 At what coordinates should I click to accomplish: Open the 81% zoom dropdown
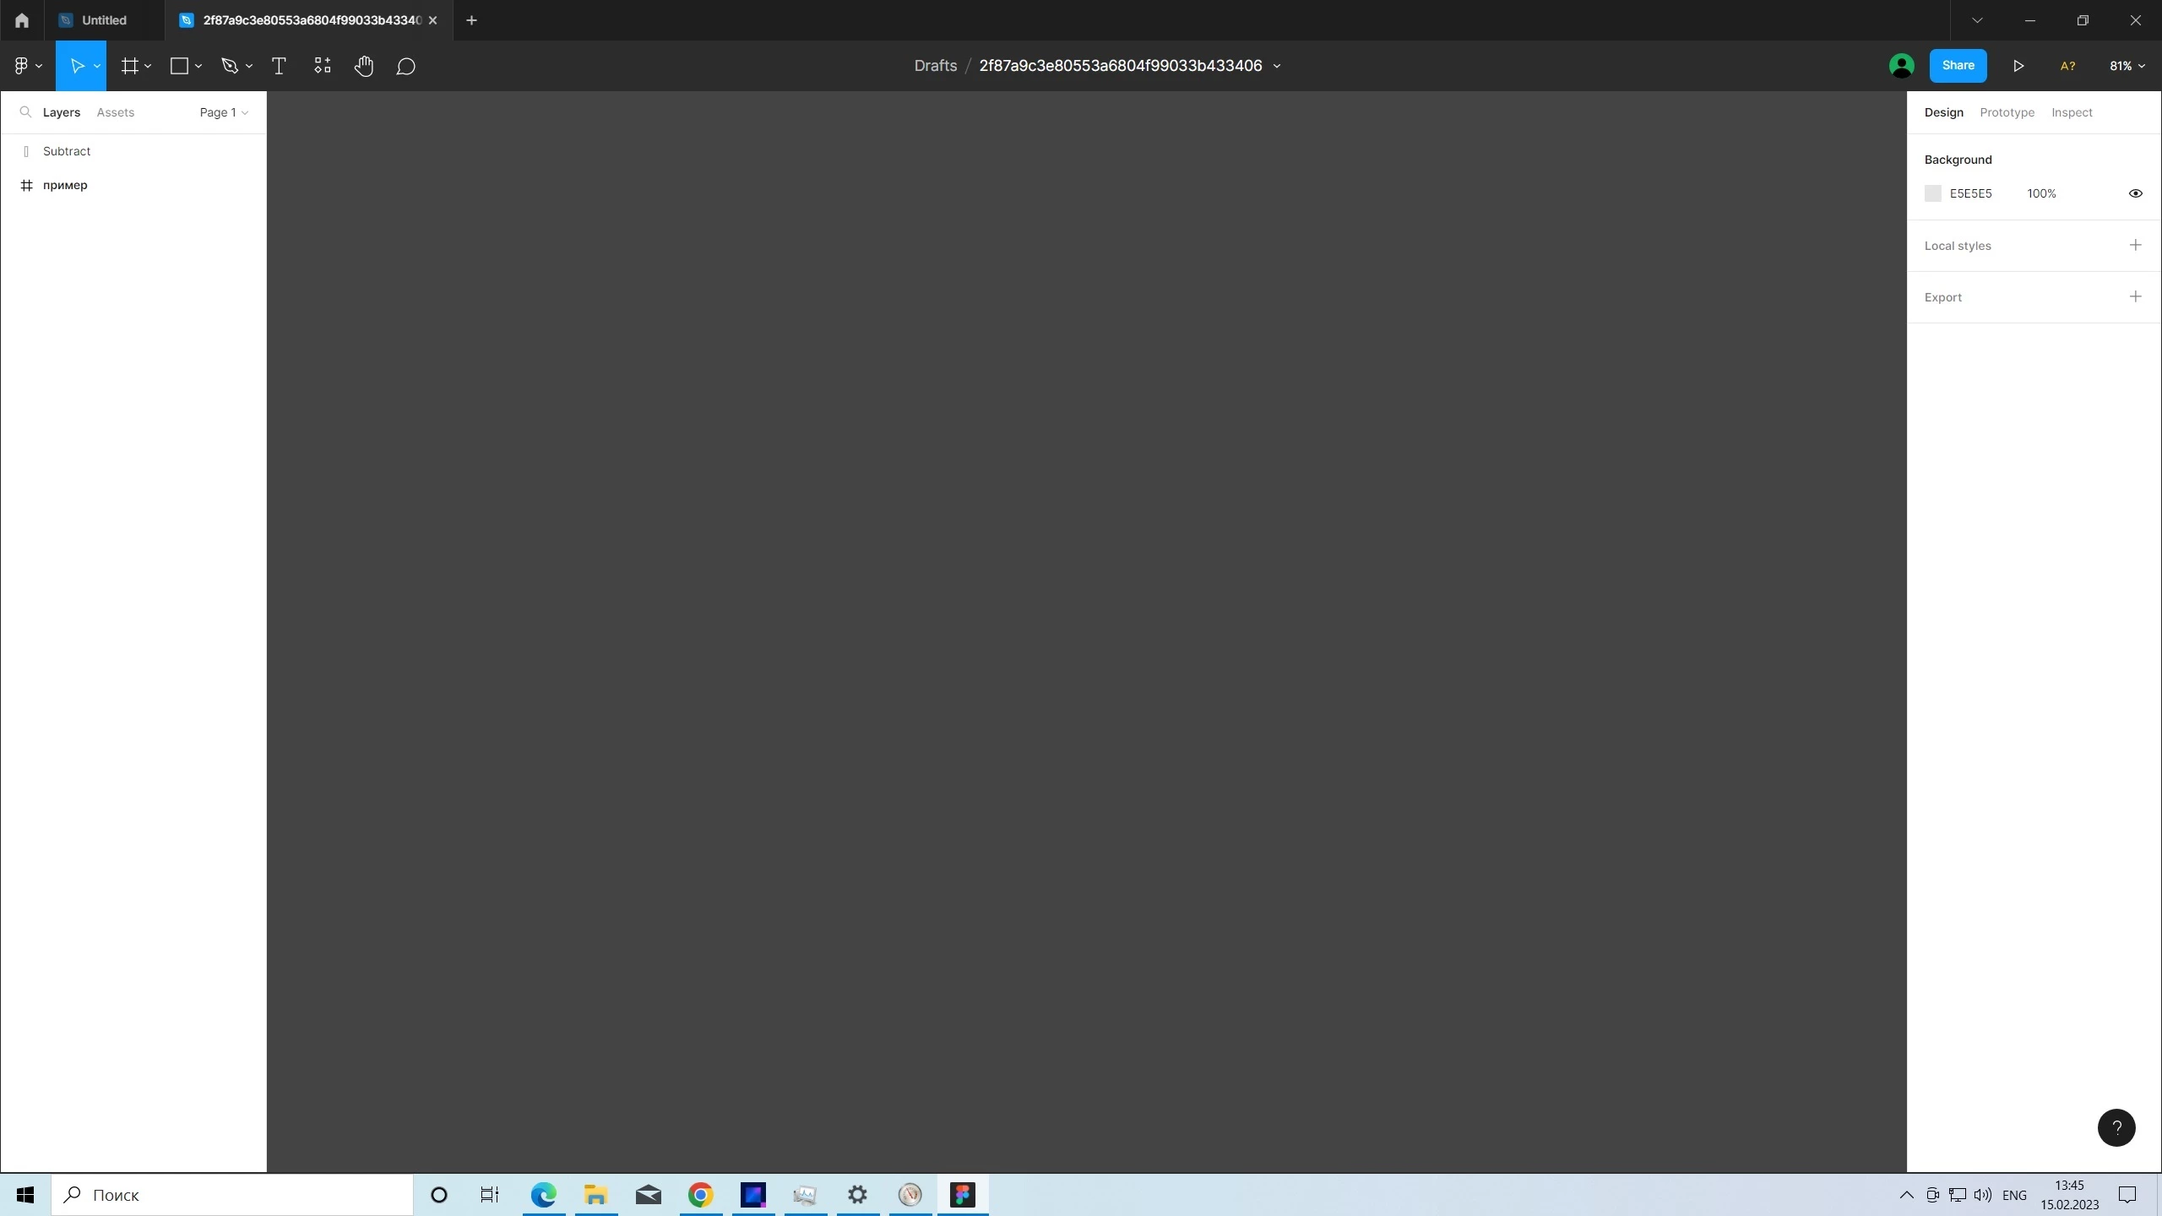point(2127,66)
